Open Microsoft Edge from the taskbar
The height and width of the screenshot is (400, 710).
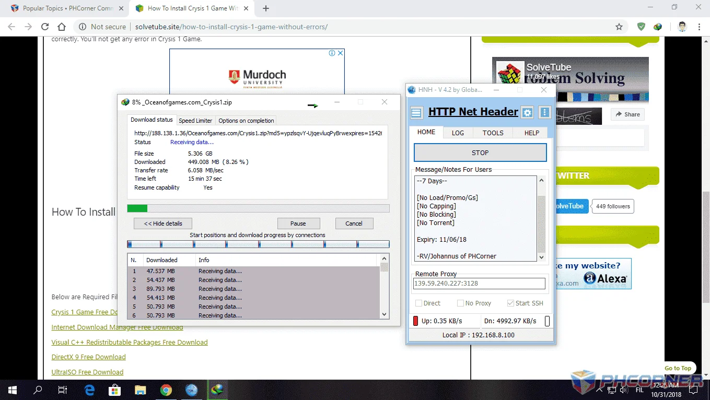(x=89, y=390)
